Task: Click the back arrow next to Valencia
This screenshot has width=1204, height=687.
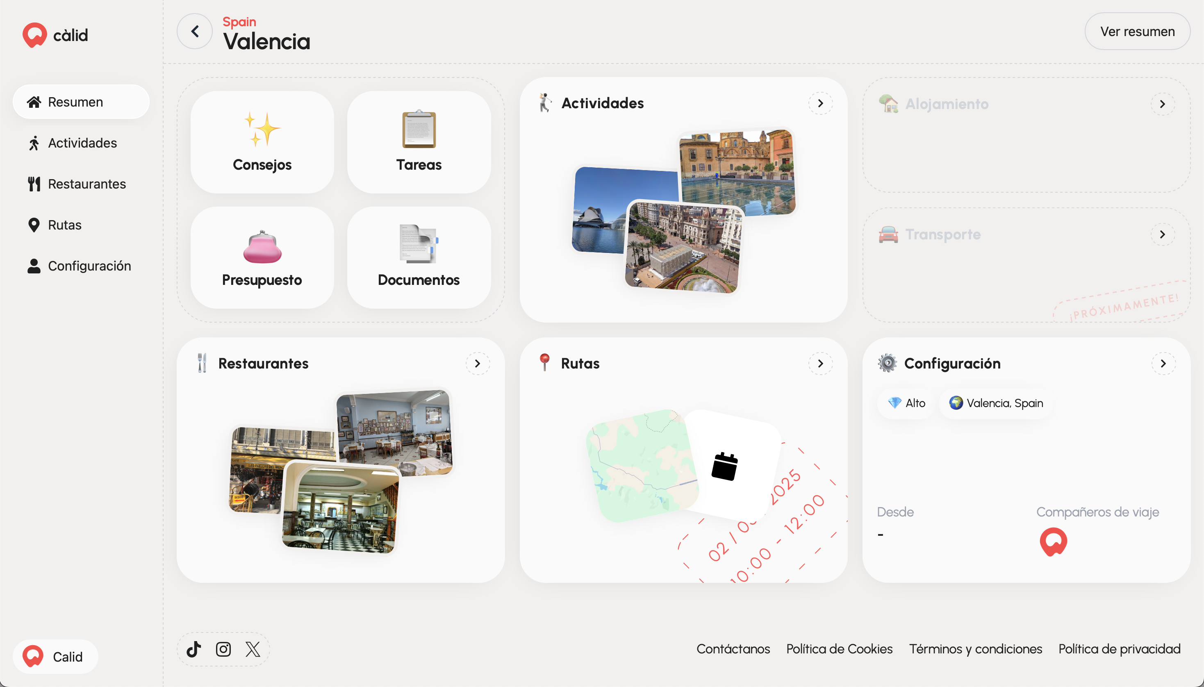Action: (195, 32)
